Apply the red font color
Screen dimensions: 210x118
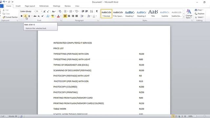(58, 16)
